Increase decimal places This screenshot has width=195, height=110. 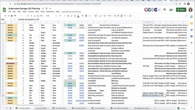pyautogui.click(x=38, y=16)
